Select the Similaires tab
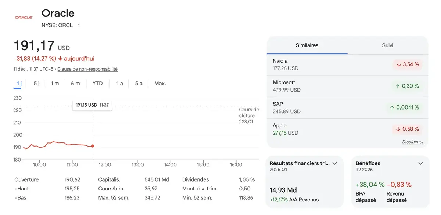 pos(307,45)
